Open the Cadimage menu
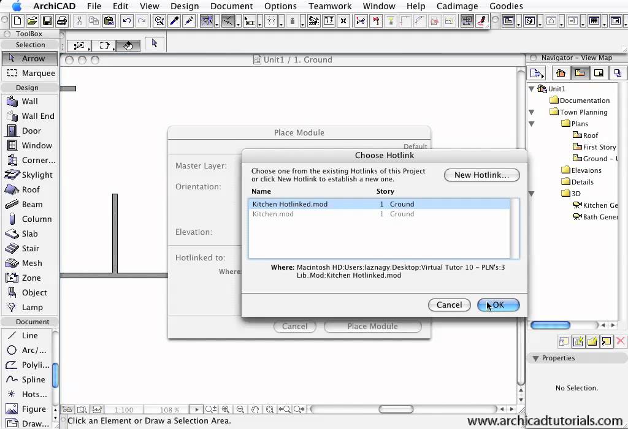 pos(458,6)
